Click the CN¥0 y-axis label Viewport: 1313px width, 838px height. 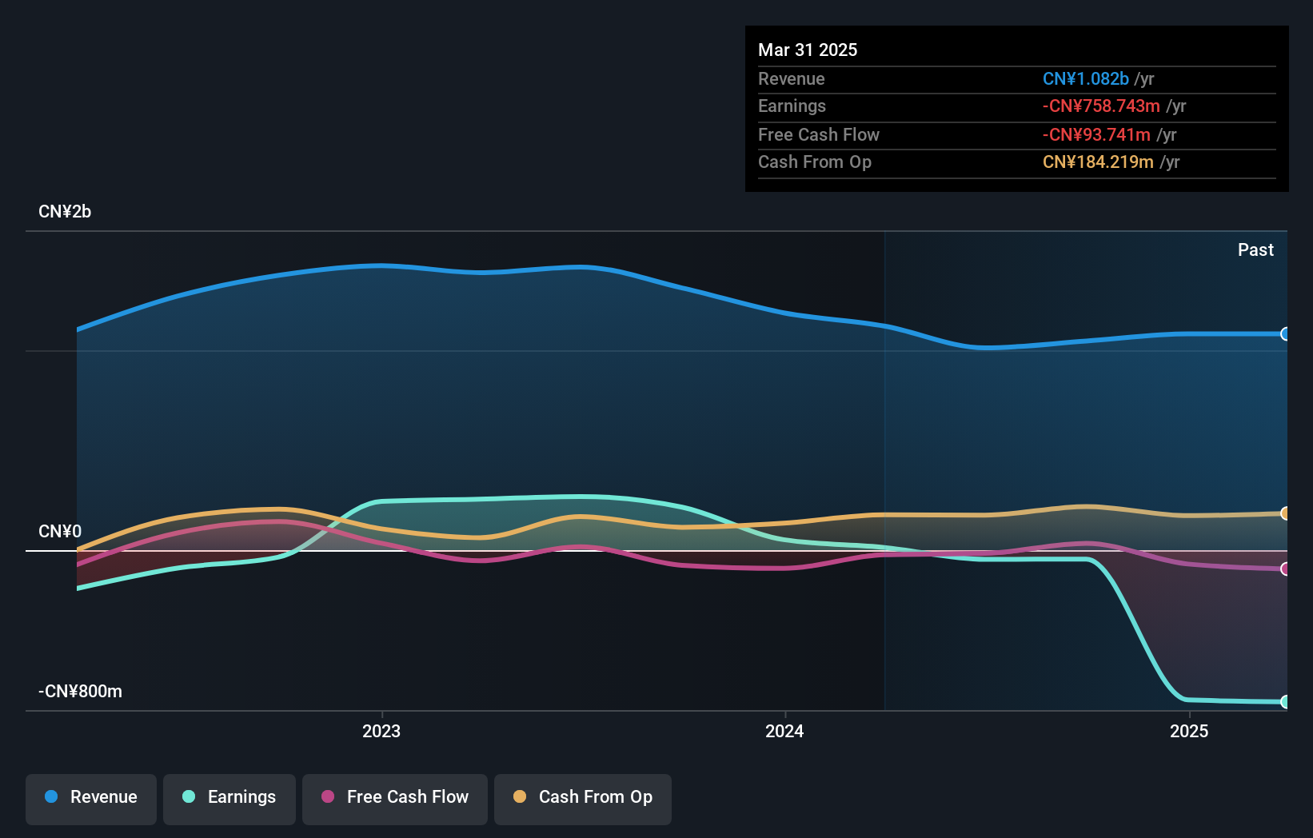pyautogui.click(x=60, y=532)
